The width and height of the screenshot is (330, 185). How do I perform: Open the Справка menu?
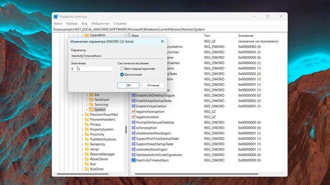pos(120,24)
